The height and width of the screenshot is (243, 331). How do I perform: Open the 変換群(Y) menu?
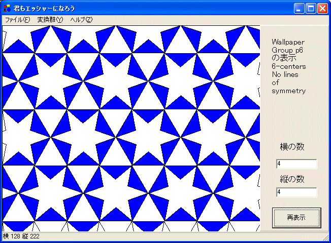50,20
